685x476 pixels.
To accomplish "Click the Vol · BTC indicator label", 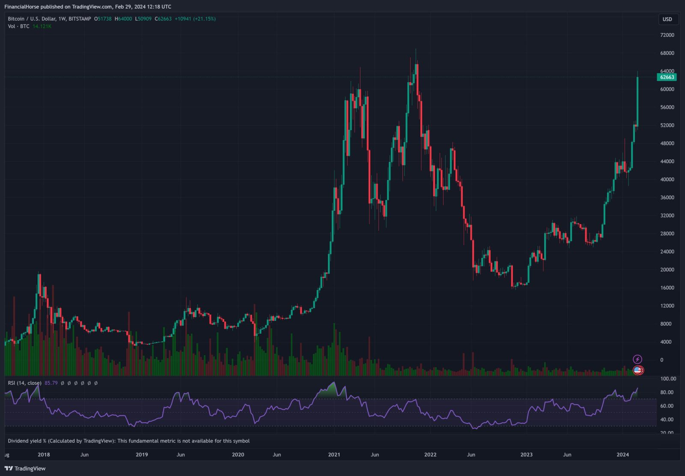I will pyautogui.click(x=18, y=27).
